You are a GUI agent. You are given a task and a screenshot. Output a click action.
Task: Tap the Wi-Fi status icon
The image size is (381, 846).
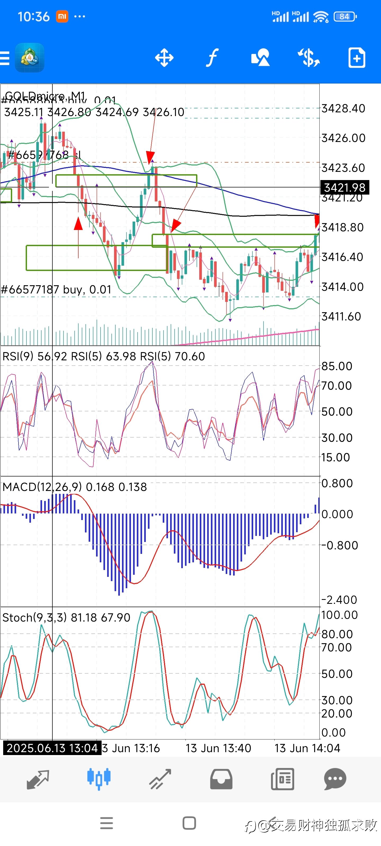point(320,16)
